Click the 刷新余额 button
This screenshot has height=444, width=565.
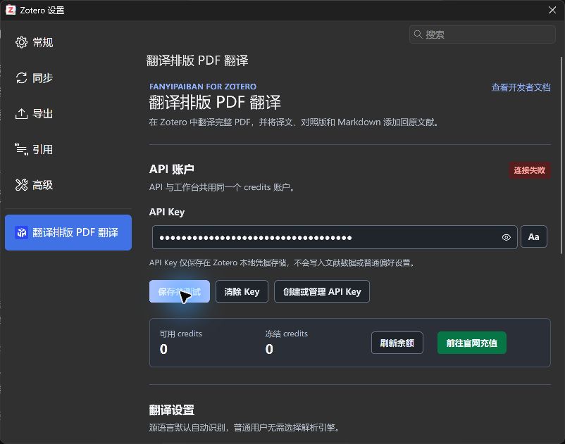pyautogui.click(x=397, y=343)
